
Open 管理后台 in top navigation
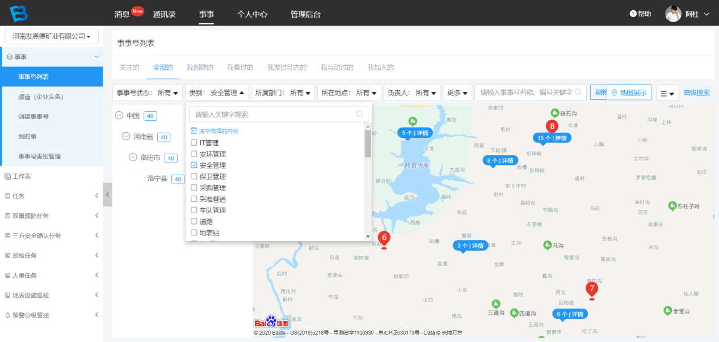pyautogui.click(x=305, y=14)
